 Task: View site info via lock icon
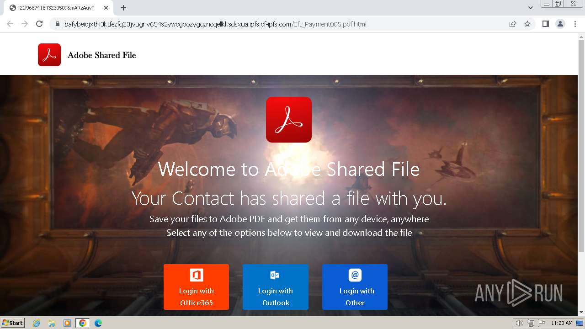pyautogui.click(x=58, y=24)
